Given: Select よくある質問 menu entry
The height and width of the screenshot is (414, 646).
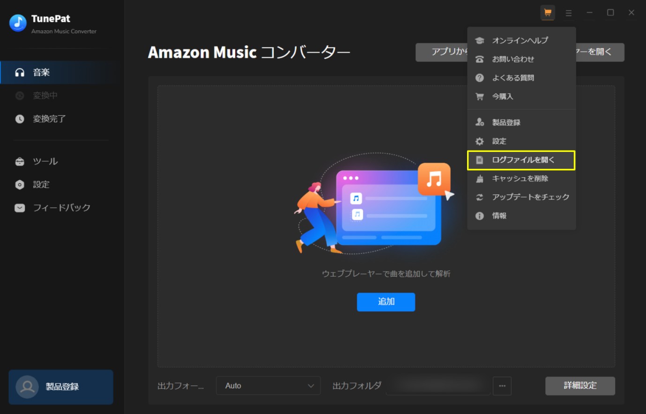Looking at the screenshot, I should (x=521, y=78).
